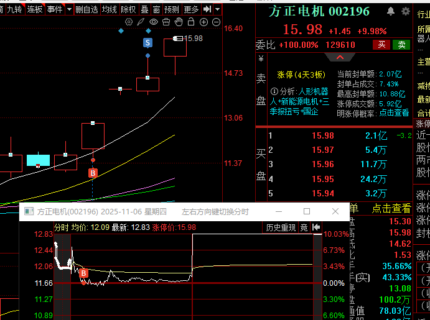Click the red B buy marker on K-line chart
The height and width of the screenshot is (320, 430).
[93, 173]
